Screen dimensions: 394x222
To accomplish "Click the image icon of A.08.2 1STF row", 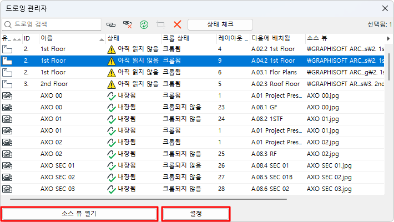I will [x=7, y=119].
